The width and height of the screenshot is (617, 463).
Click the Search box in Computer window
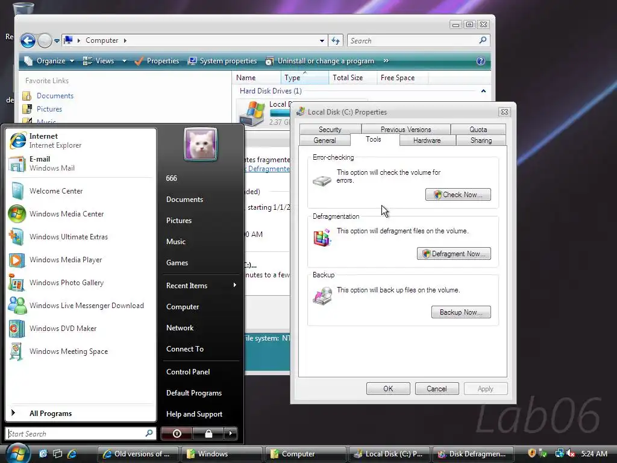tap(418, 40)
